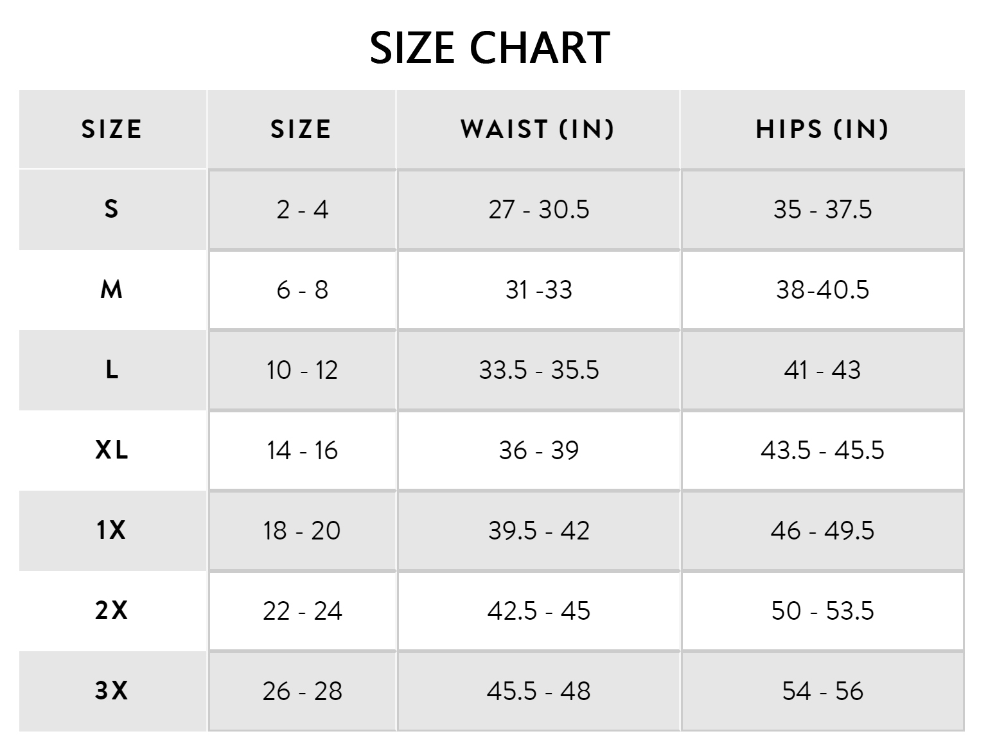Screen dimensions: 988x754
Task: Click the 22 - 24 size cell
Action: click(302, 610)
